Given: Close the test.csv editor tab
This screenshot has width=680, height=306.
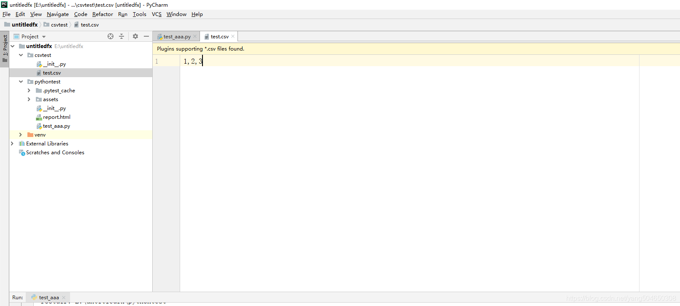Looking at the screenshot, I should point(233,36).
